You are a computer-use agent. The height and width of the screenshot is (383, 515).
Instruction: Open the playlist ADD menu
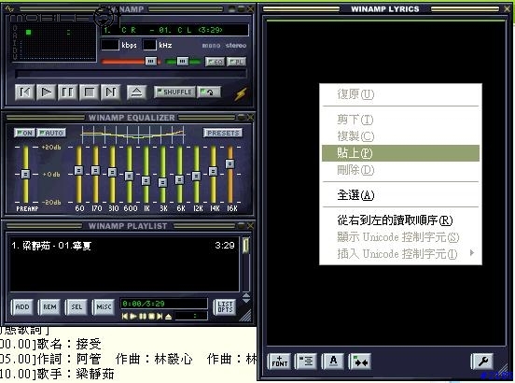(x=22, y=307)
